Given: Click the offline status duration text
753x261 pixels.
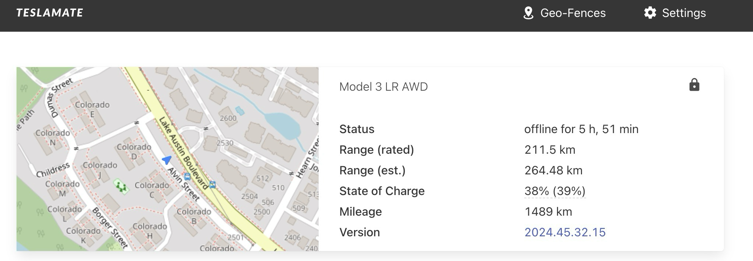Looking at the screenshot, I should pyautogui.click(x=581, y=129).
